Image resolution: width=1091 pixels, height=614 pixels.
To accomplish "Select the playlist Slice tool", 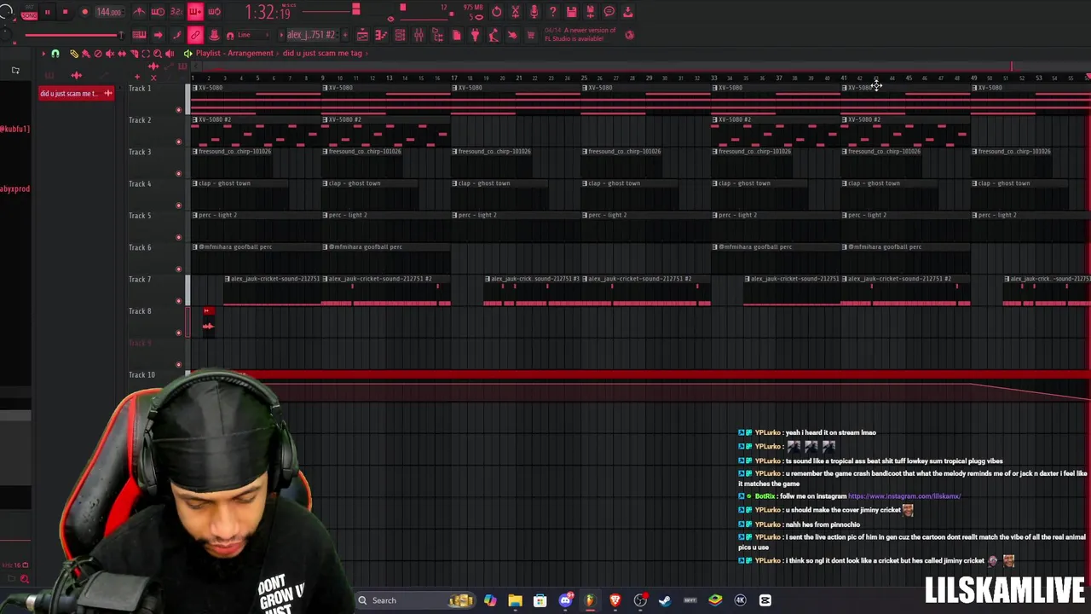I will click(x=134, y=53).
